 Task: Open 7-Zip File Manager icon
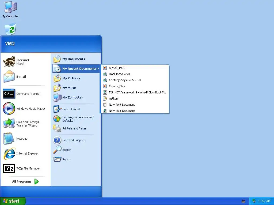pos(9,168)
